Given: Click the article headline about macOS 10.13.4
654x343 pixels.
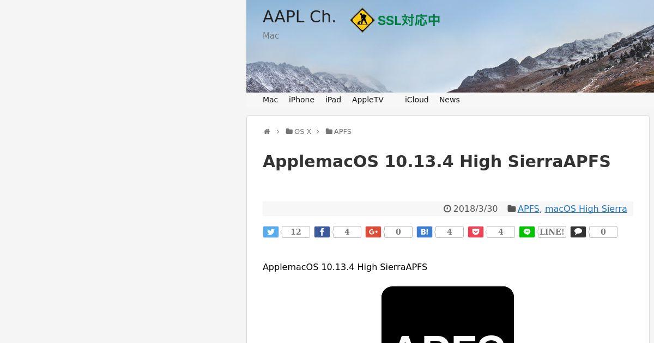Looking at the screenshot, I should (437, 161).
